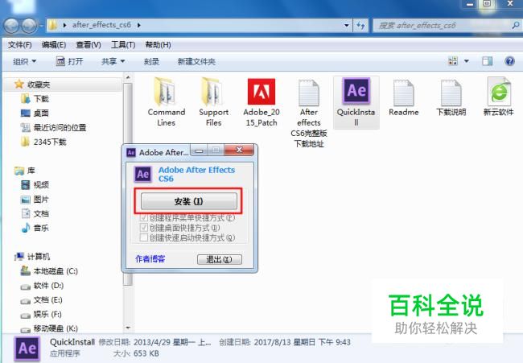Open 文档 (E:) drive
523x363 pixels.
click(x=41, y=300)
